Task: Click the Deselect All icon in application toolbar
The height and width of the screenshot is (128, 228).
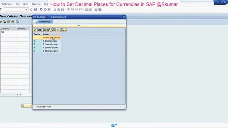Action: 17,22
